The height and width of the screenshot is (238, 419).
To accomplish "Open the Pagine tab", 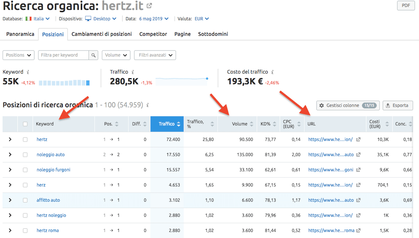I will pos(183,34).
